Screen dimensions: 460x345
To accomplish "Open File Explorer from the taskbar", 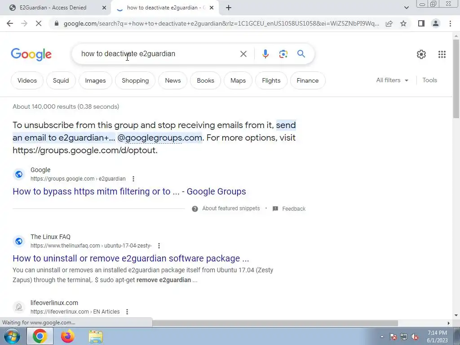I will [x=96, y=336].
